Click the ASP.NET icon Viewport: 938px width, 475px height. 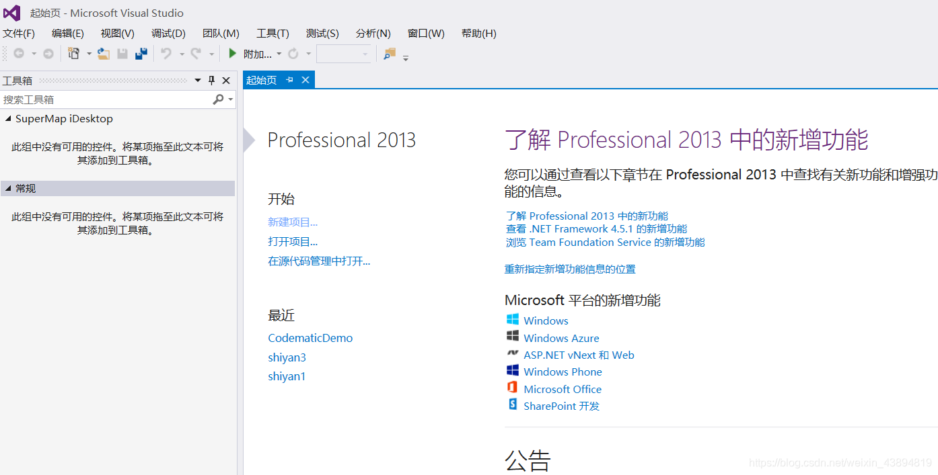[513, 353]
